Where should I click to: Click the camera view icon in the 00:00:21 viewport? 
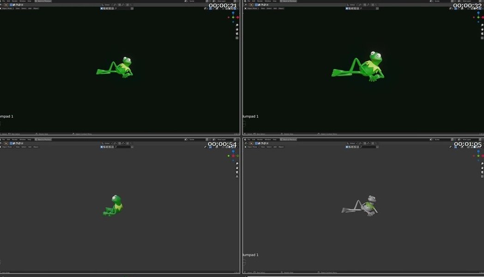237,34
